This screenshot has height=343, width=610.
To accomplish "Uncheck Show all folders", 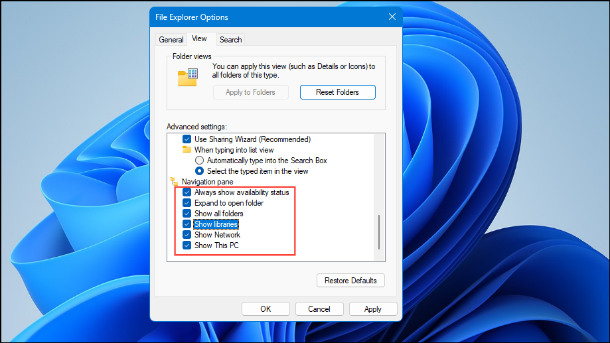I will click(187, 214).
